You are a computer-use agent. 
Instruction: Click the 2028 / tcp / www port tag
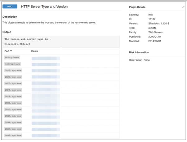point(13,90)
